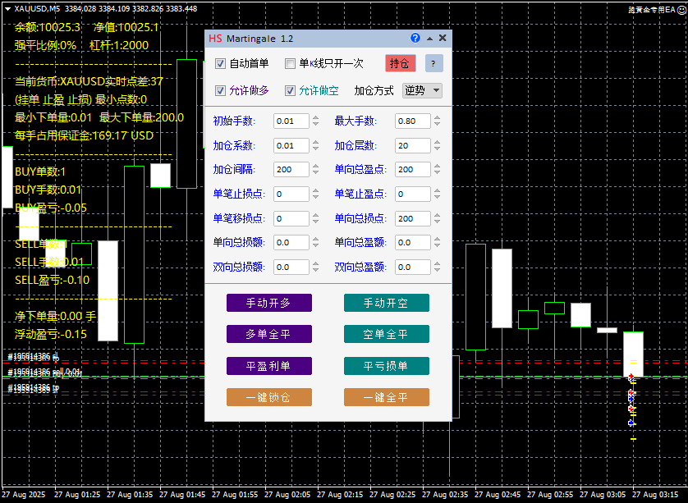
Task: Click the HS logo in the panel title
Action: click(x=215, y=39)
